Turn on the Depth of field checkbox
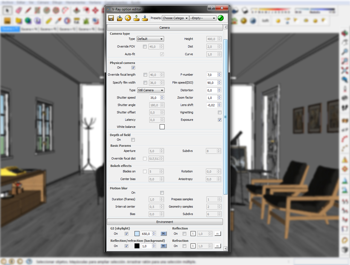Screen dimensions: 350x265 (133, 140)
